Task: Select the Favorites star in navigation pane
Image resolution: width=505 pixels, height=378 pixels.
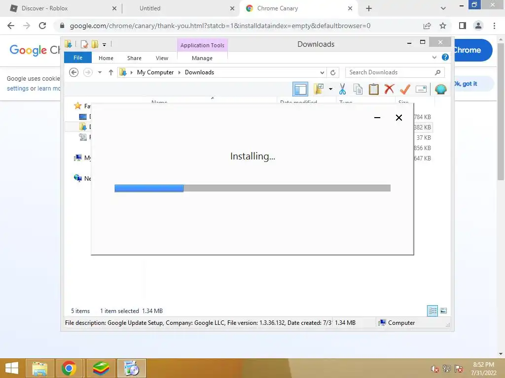Action: 77,106
